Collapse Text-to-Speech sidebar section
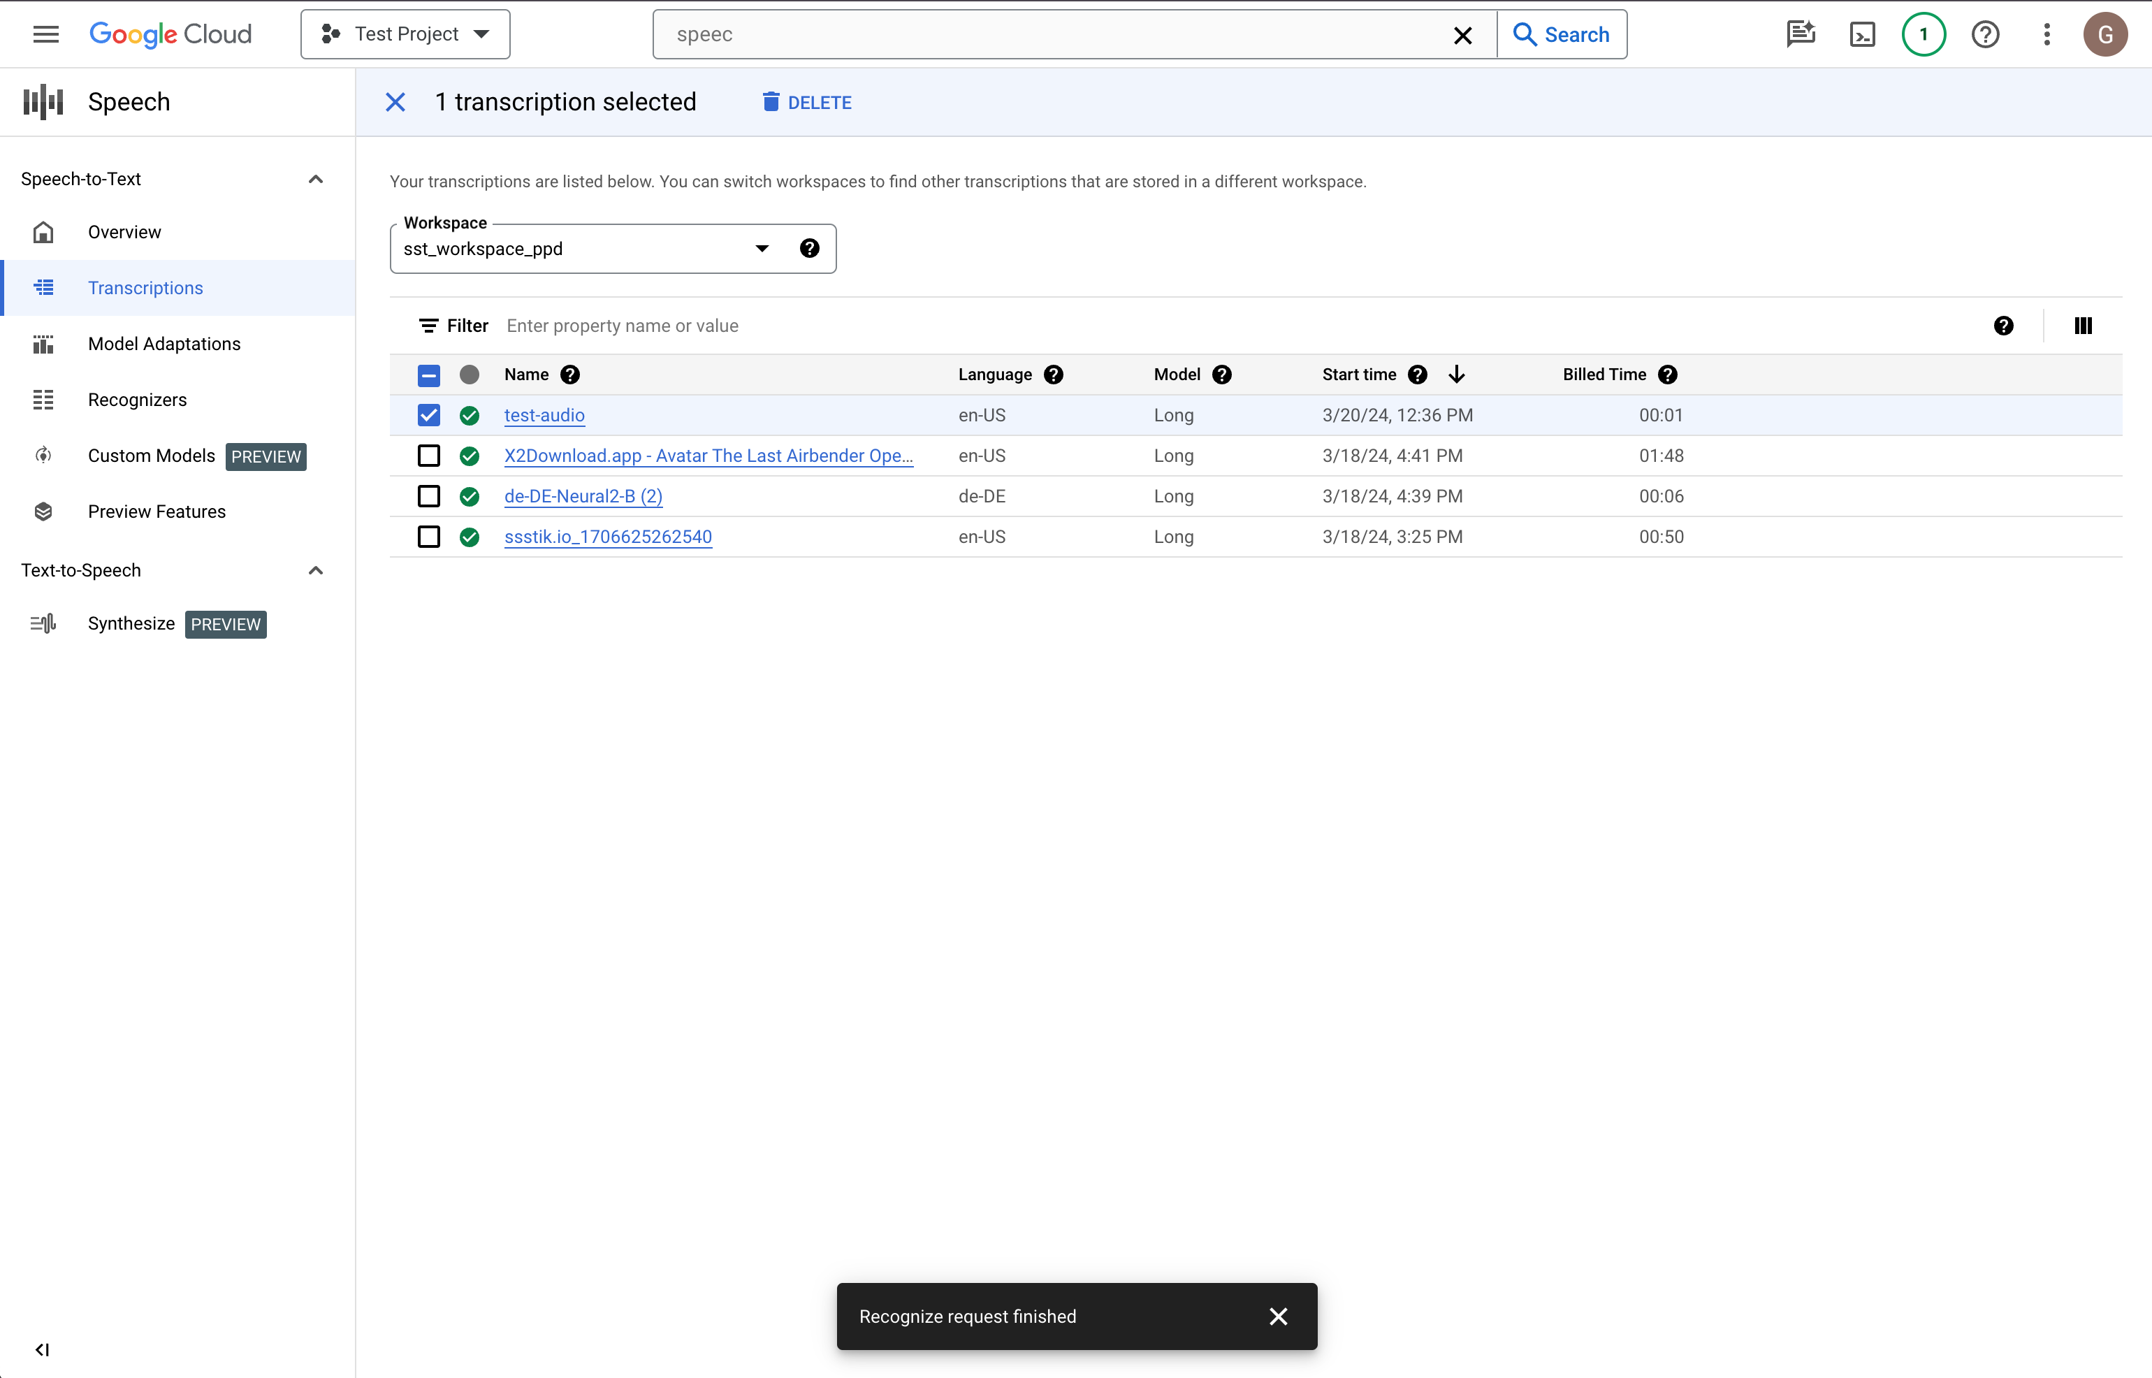2152x1378 pixels. coord(317,570)
